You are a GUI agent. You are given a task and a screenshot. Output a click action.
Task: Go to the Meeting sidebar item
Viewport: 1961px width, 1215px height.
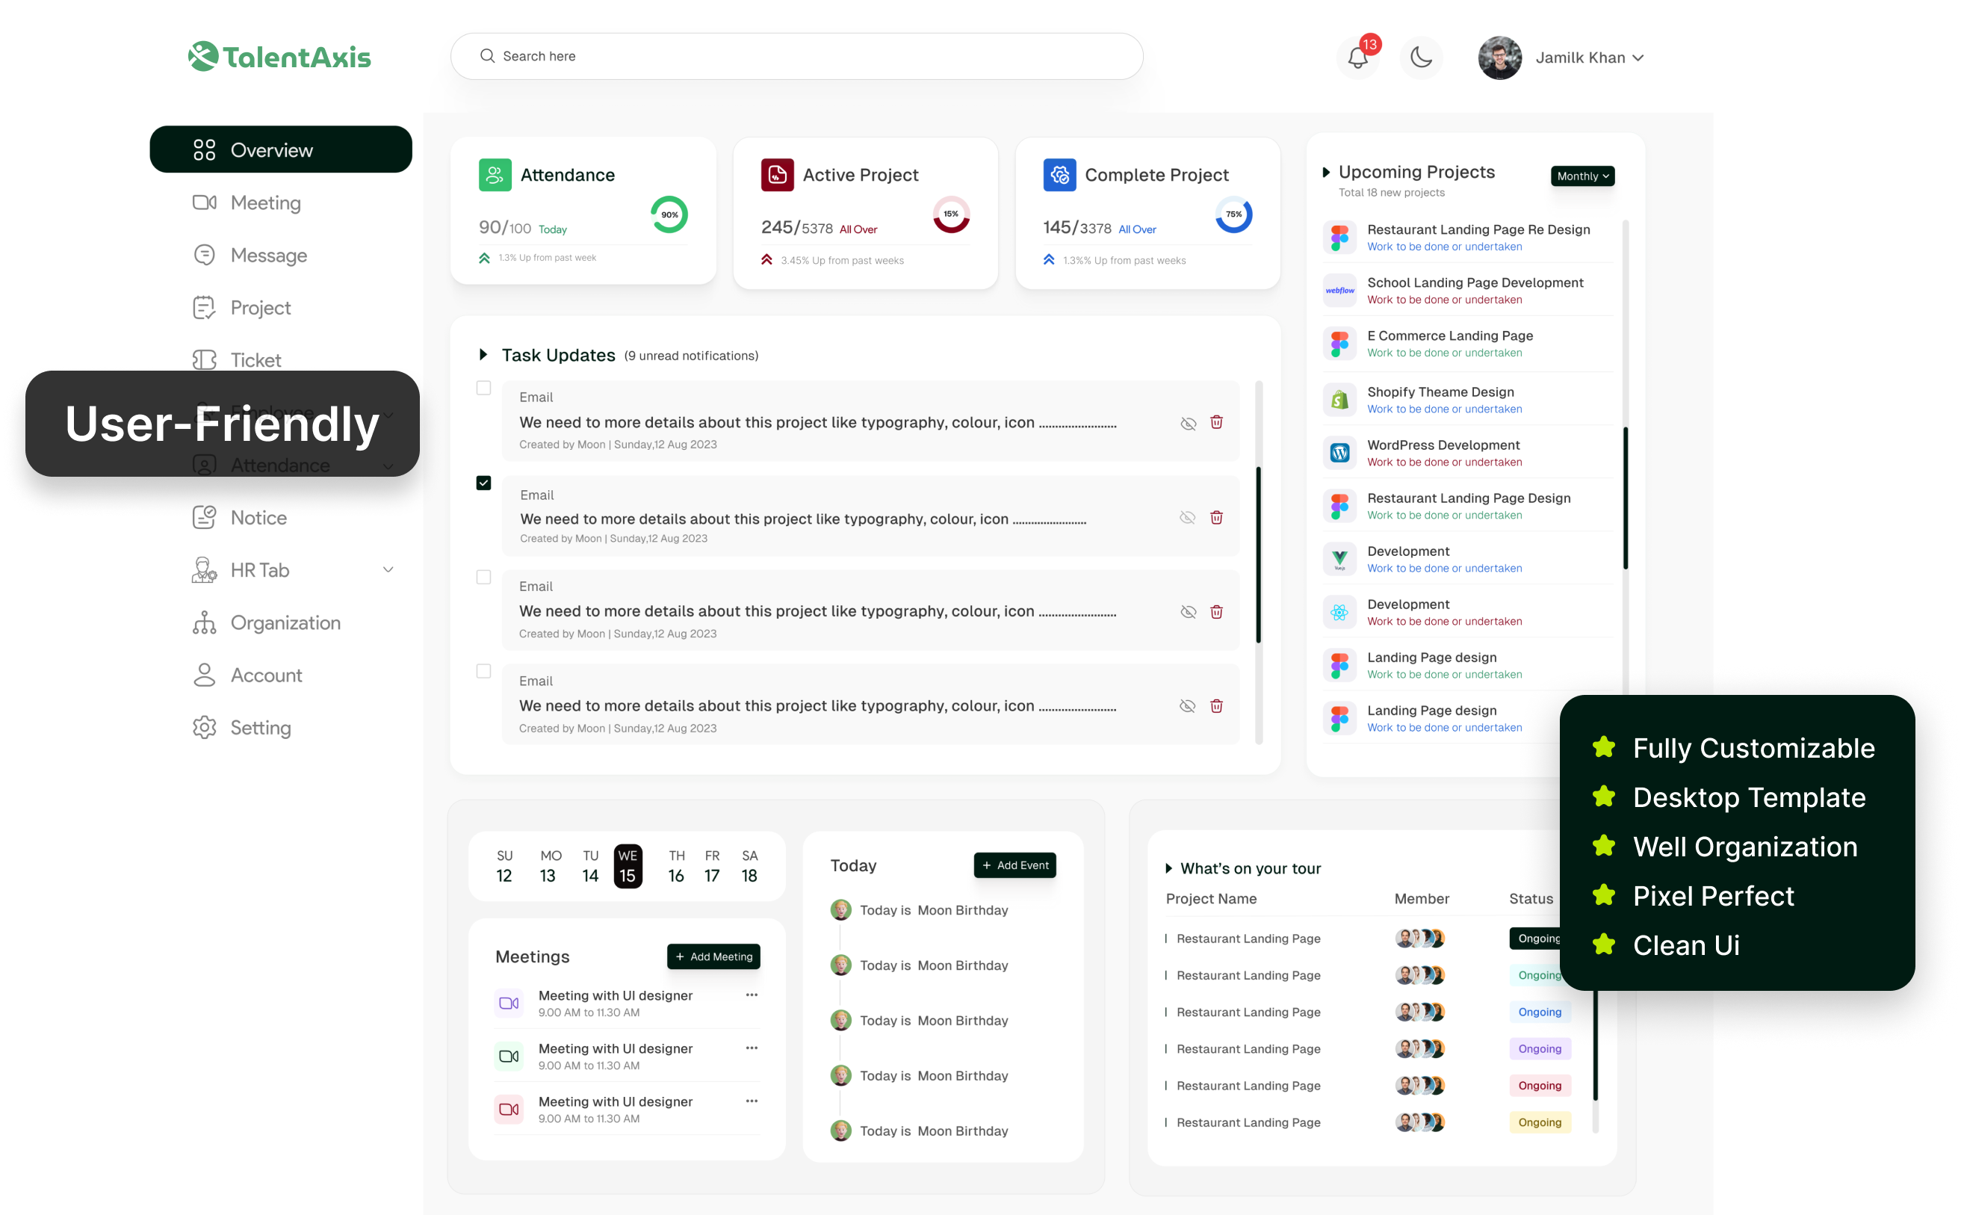pyautogui.click(x=265, y=202)
